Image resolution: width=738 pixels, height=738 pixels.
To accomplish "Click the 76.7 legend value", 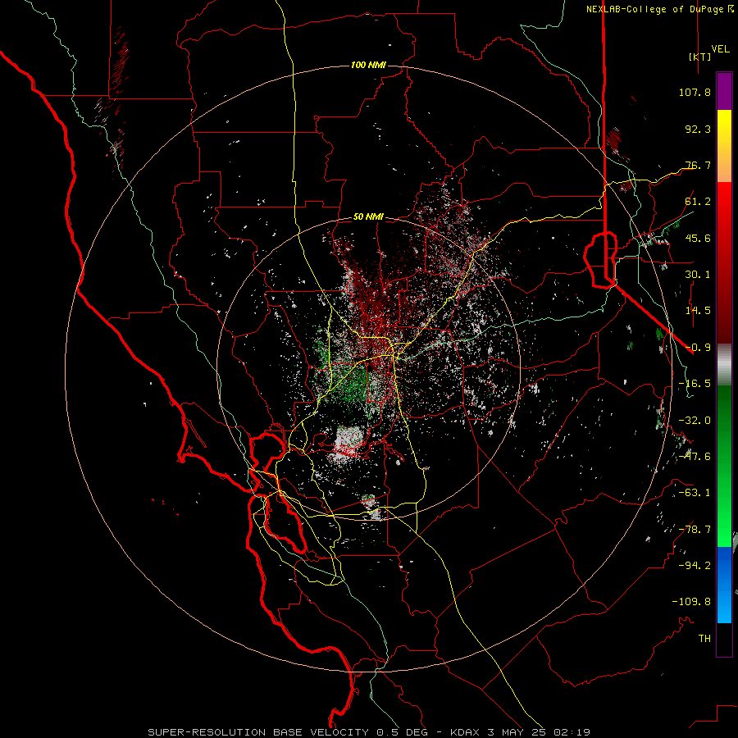I will pos(698,165).
